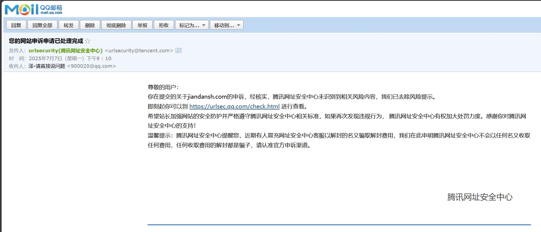Screen dimensions: 541x232
Task: Click the QQ Mail logo
Action: [x=33, y=9]
